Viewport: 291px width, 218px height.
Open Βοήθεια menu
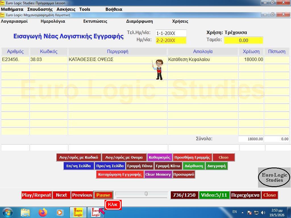pyautogui.click(x=114, y=9)
